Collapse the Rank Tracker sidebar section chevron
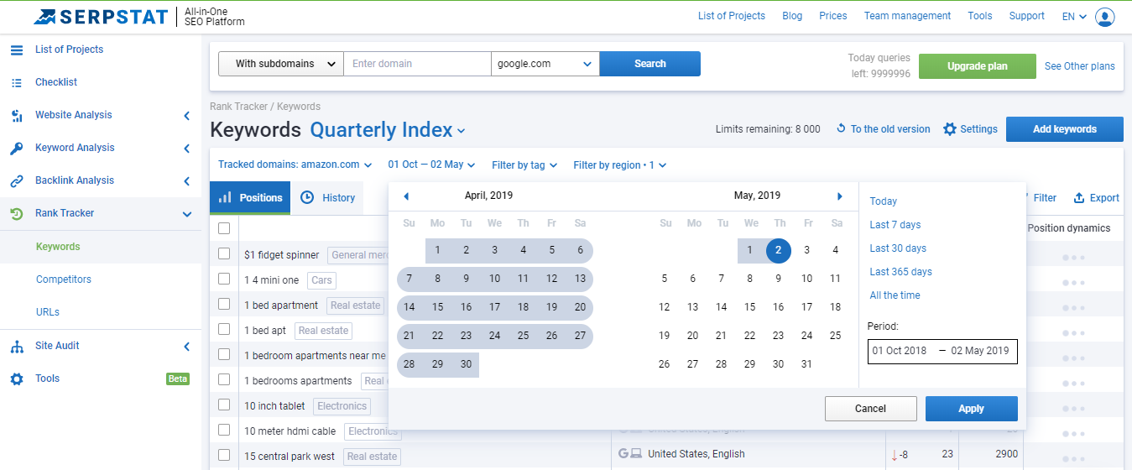1132x470 pixels. [187, 214]
